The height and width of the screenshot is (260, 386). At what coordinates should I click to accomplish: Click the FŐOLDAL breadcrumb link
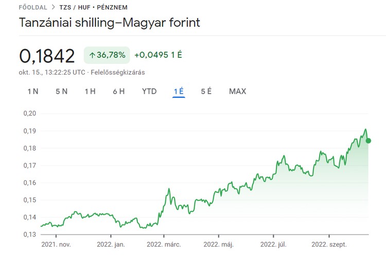pos(32,8)
